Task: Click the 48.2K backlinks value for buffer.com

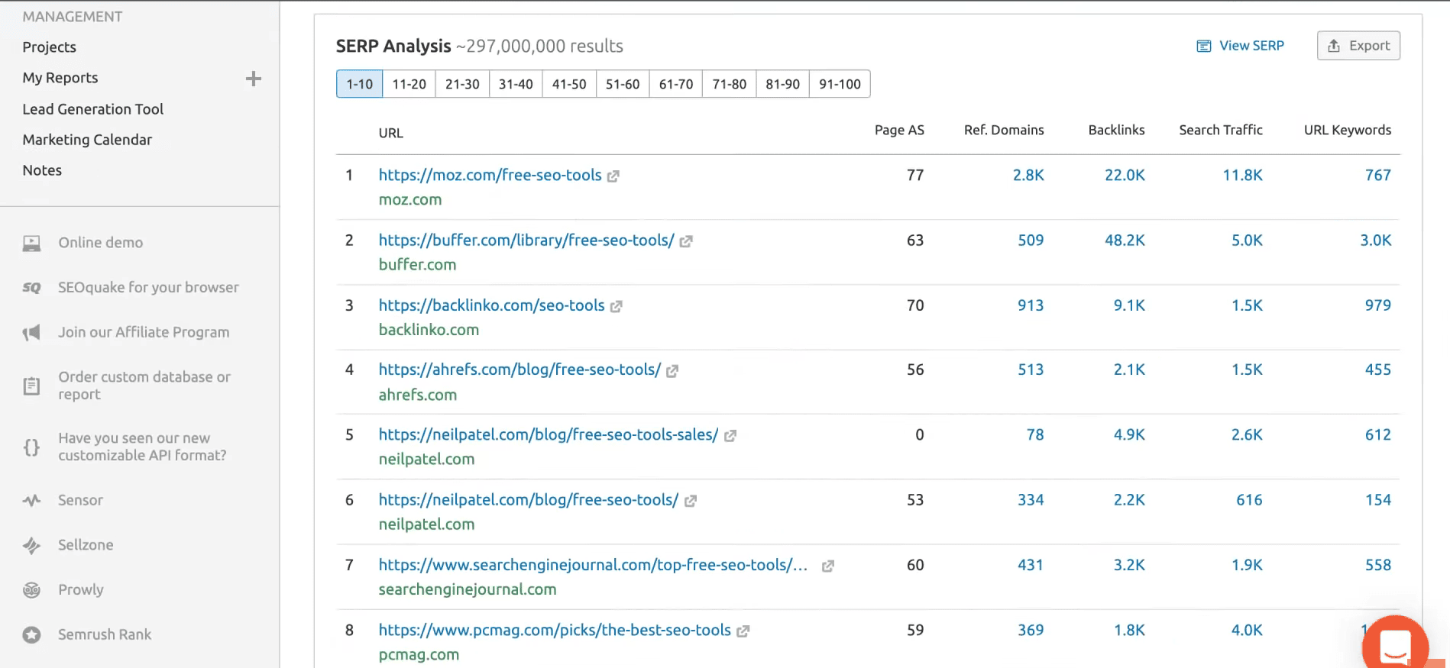Action: (1125, 240)
